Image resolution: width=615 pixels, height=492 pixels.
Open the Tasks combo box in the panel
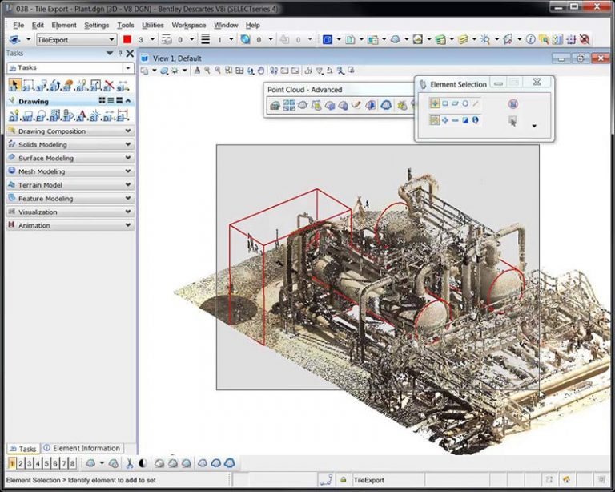(x=70, y=68)
